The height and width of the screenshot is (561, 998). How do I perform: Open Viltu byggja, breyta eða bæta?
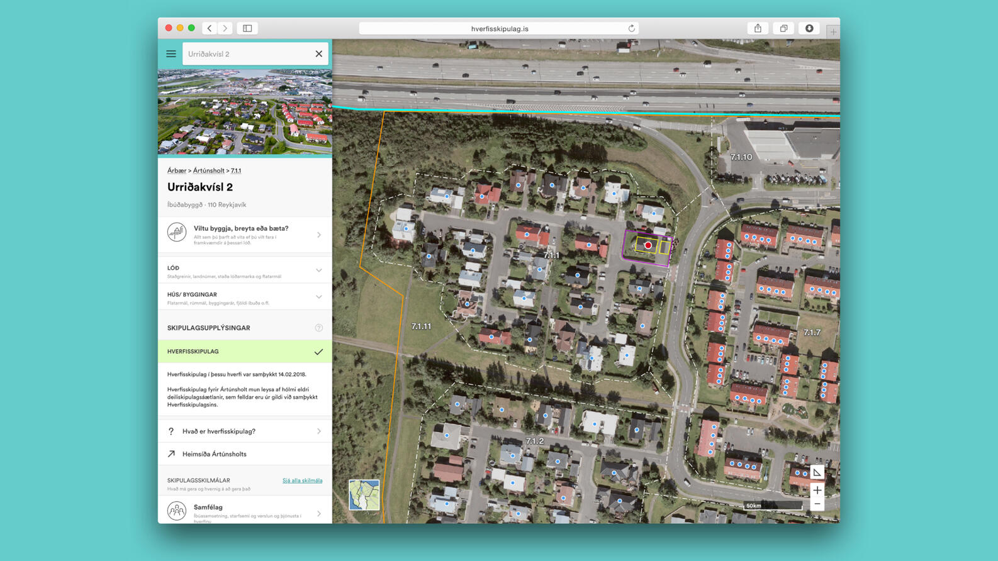pyautogui.click(x=245, y=235)
